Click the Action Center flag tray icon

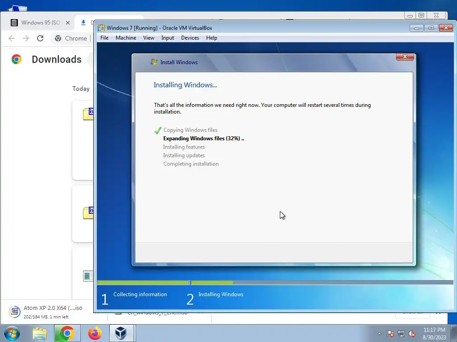[390, 334]
